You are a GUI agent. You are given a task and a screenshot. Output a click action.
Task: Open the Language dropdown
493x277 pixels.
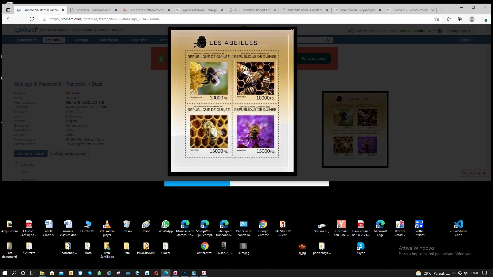460,31
